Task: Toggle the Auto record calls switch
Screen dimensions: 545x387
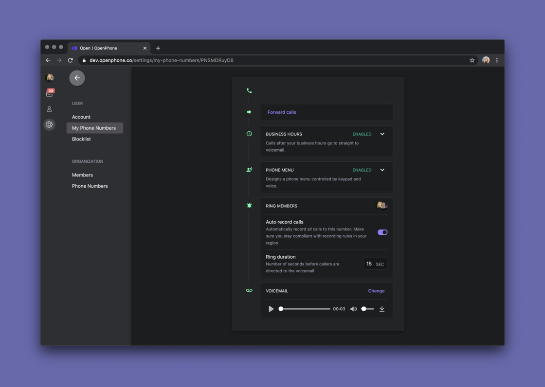Action: tap(382, 232)
